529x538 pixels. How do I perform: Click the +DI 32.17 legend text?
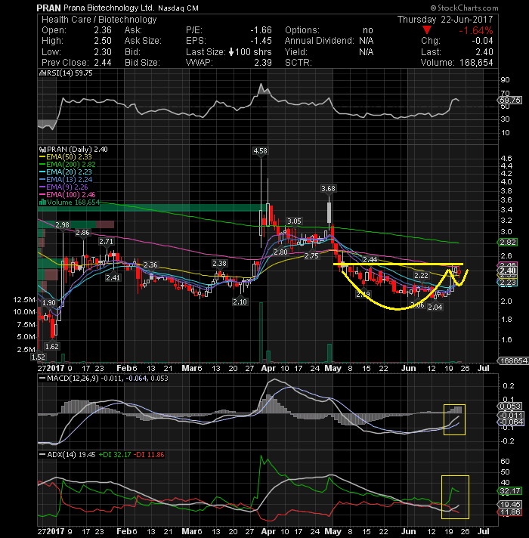pos(115,455)
